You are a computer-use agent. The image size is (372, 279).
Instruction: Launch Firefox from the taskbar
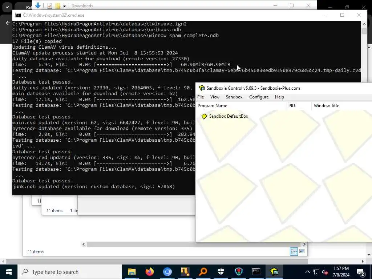click(x=149, y=272)
